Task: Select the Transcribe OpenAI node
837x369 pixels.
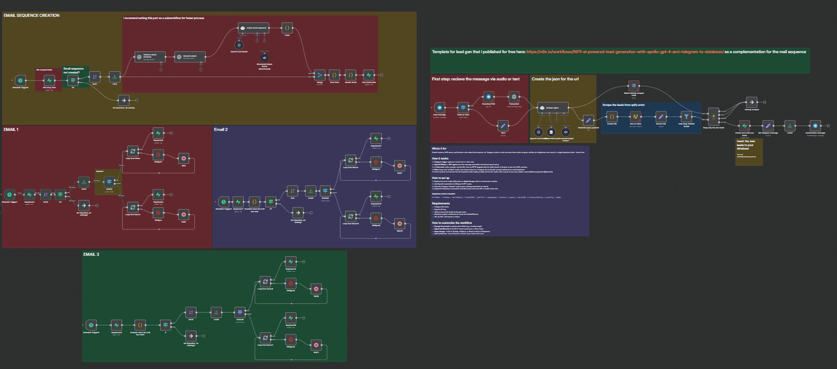Action: pos(514,97)
